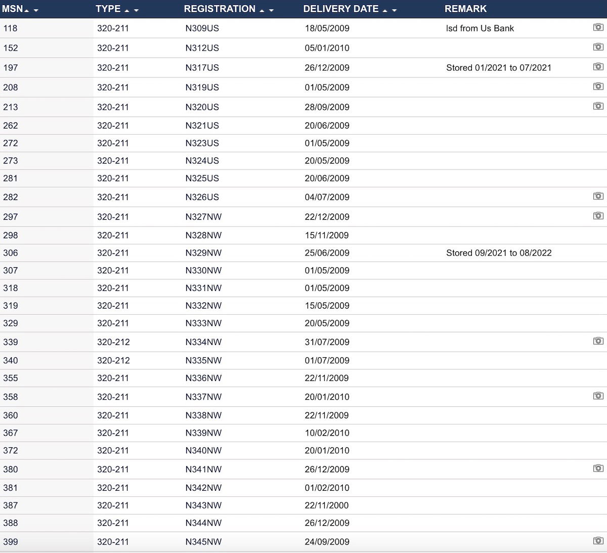This screenshot has width=607, height=553.
Task: Select registration N328NW
Action: [x=203, y=235]
